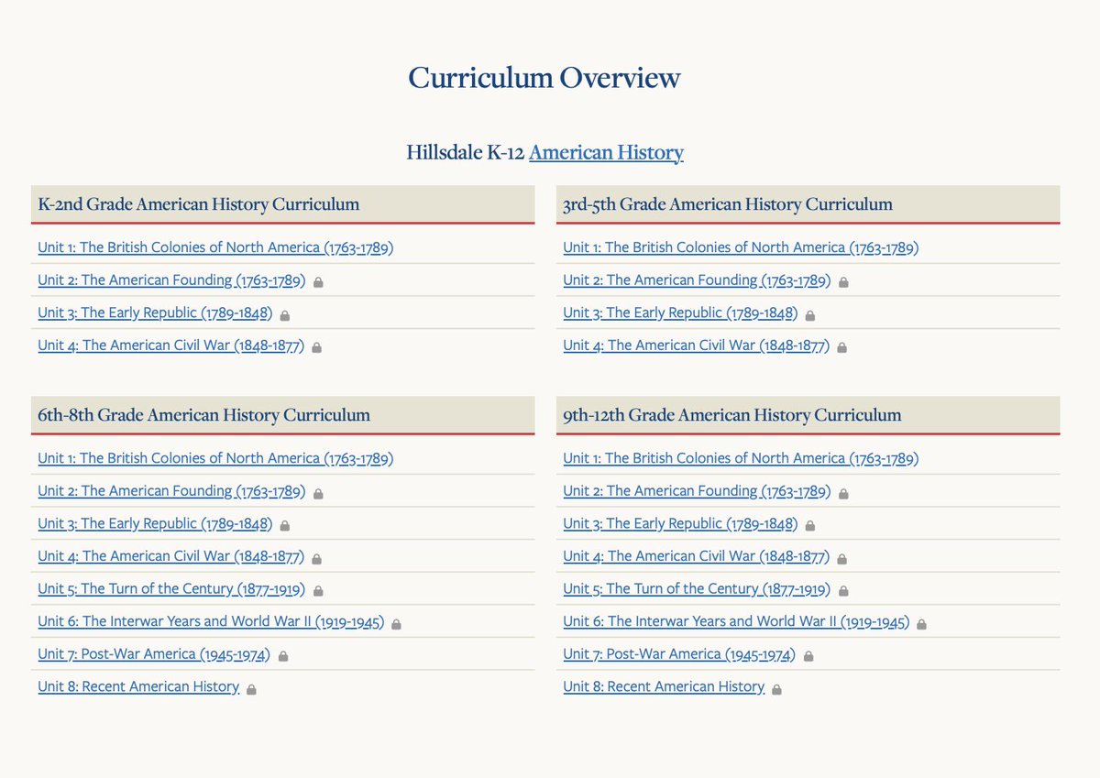
Task: Select the 6th-8th Grade American History Curriculum header
Action: coord(282,415)
